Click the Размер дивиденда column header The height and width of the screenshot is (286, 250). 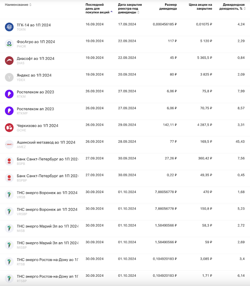coord(168,7)
